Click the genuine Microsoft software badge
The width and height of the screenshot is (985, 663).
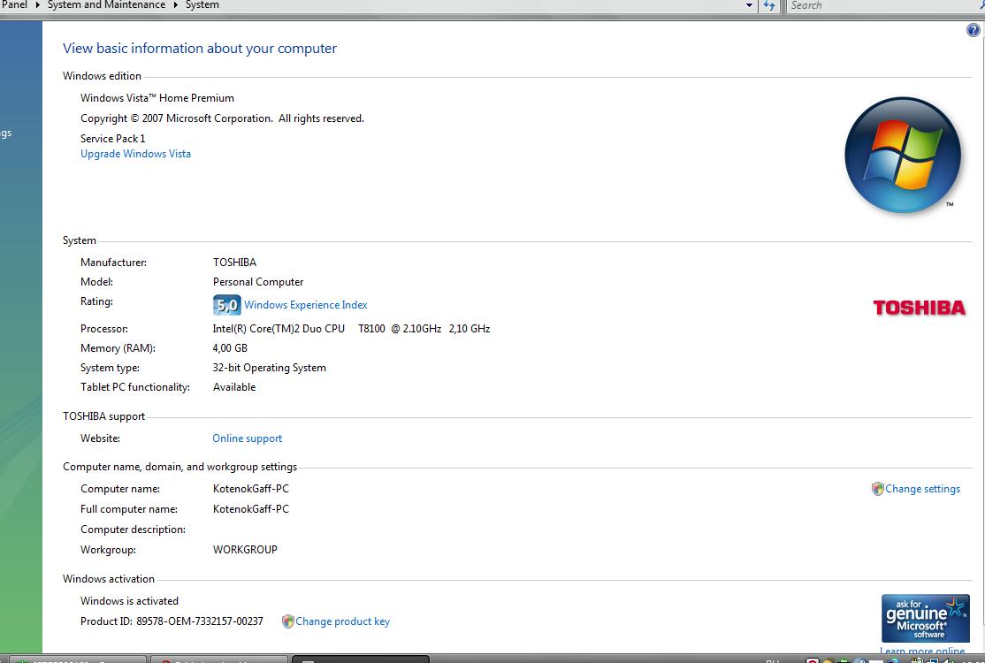coord(924,618)
